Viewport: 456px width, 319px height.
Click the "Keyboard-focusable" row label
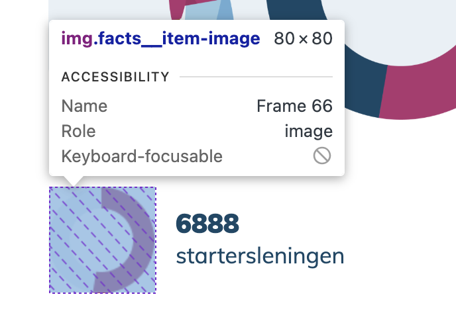pos(142,157)
